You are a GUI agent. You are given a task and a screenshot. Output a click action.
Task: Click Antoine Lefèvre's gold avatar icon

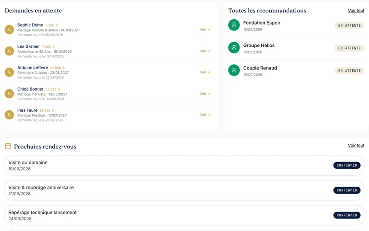[9, 72]
